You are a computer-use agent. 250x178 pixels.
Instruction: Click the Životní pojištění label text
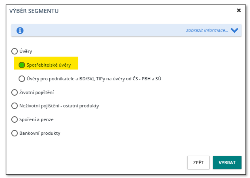tap(36, 92)
